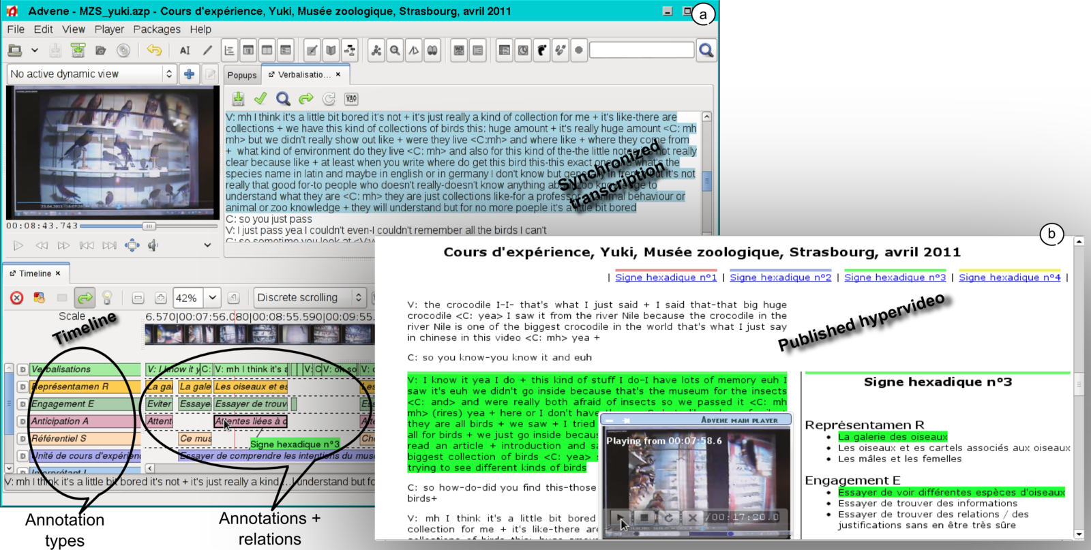Screen dimensions: 1091x550
Task: Click the blue magnifier in transcription toolbar
Action: point(283,99)
